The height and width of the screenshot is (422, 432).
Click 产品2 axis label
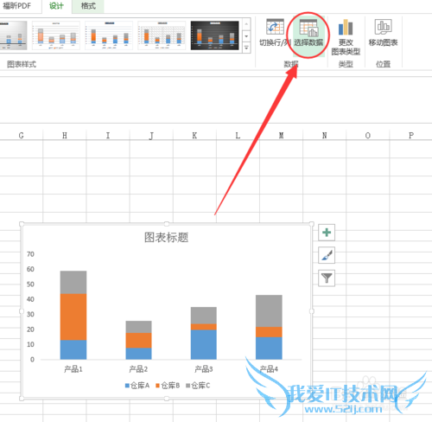pyautogui.click(x=138, y=369)
